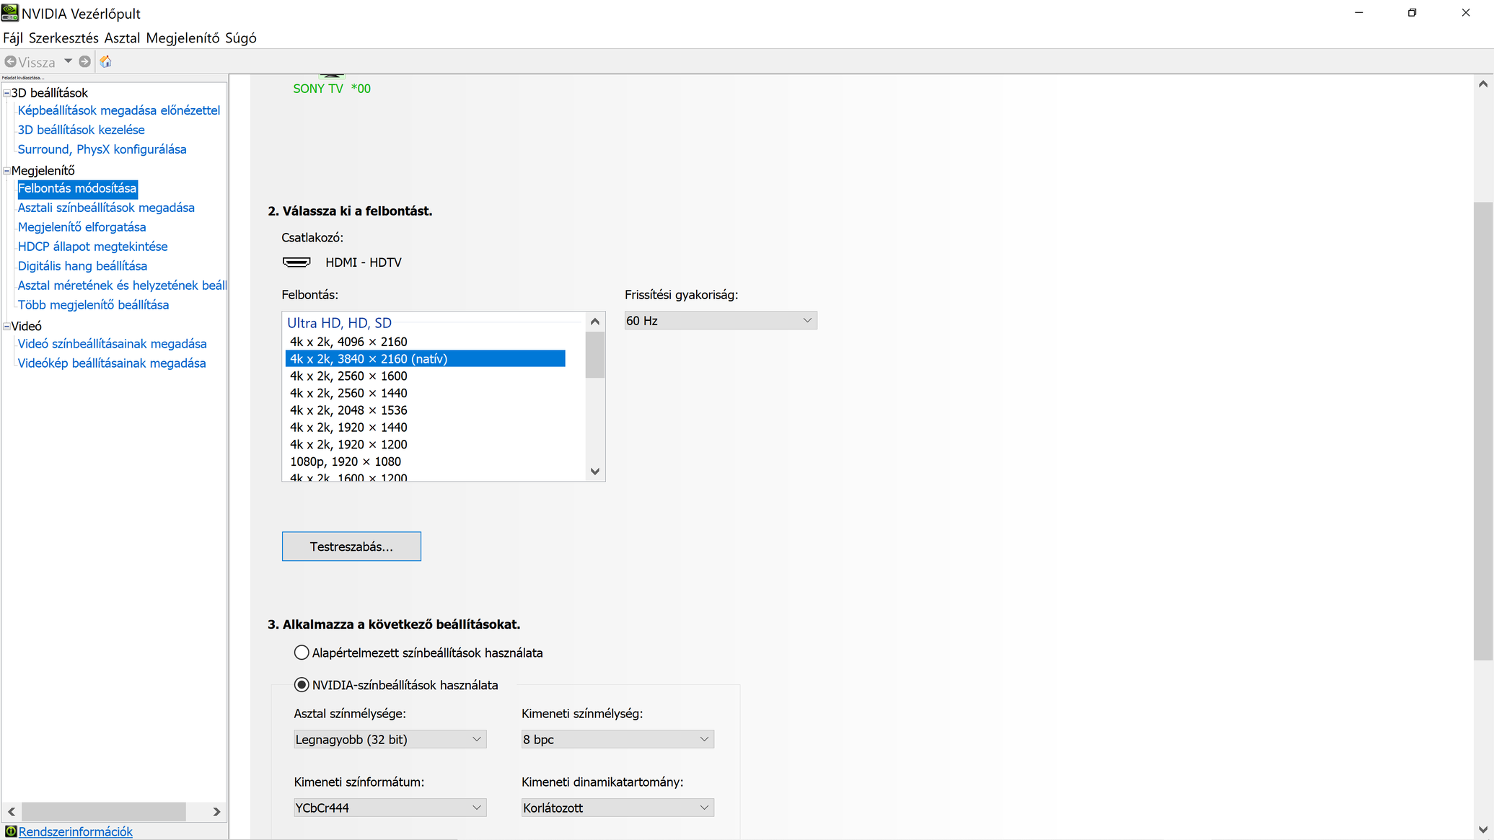Open the Kimeneti dinamikatartomány Korlátozott dropdown
This screenshot has height=840, width=1494.
pos(618,808)
